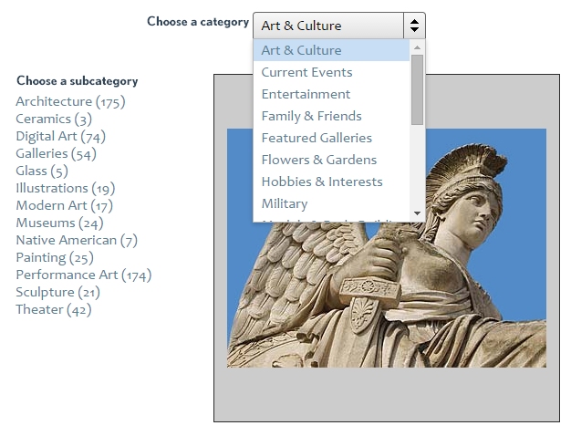Image resolution: width=571 pixels, height=436 pixels.
Task: Open the Digital Art (74) subcategory
Action: (x=61, y=137)
